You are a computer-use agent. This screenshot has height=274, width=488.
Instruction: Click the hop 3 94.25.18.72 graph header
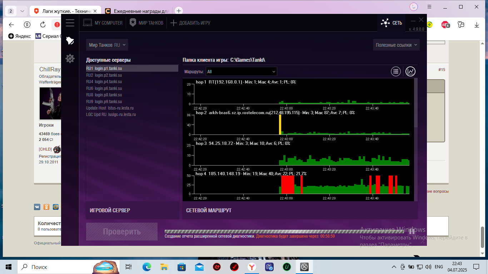pos(243,143)
